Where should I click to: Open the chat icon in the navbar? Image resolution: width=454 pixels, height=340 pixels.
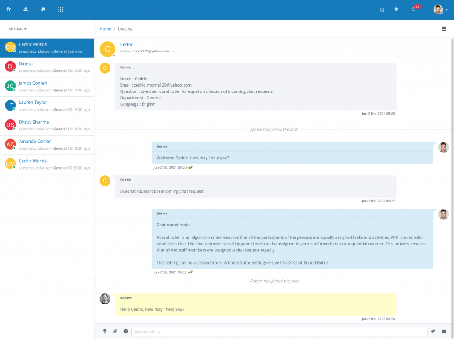pyautogui.click(x=43, y=9)
